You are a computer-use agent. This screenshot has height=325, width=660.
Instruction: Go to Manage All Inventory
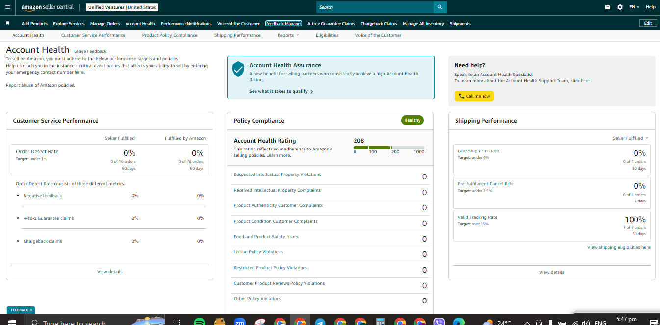tap(423, 24)
